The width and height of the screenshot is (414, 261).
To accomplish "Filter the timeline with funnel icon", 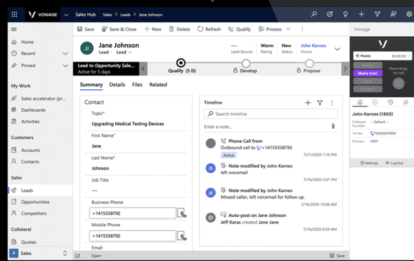I will [320, 103].
